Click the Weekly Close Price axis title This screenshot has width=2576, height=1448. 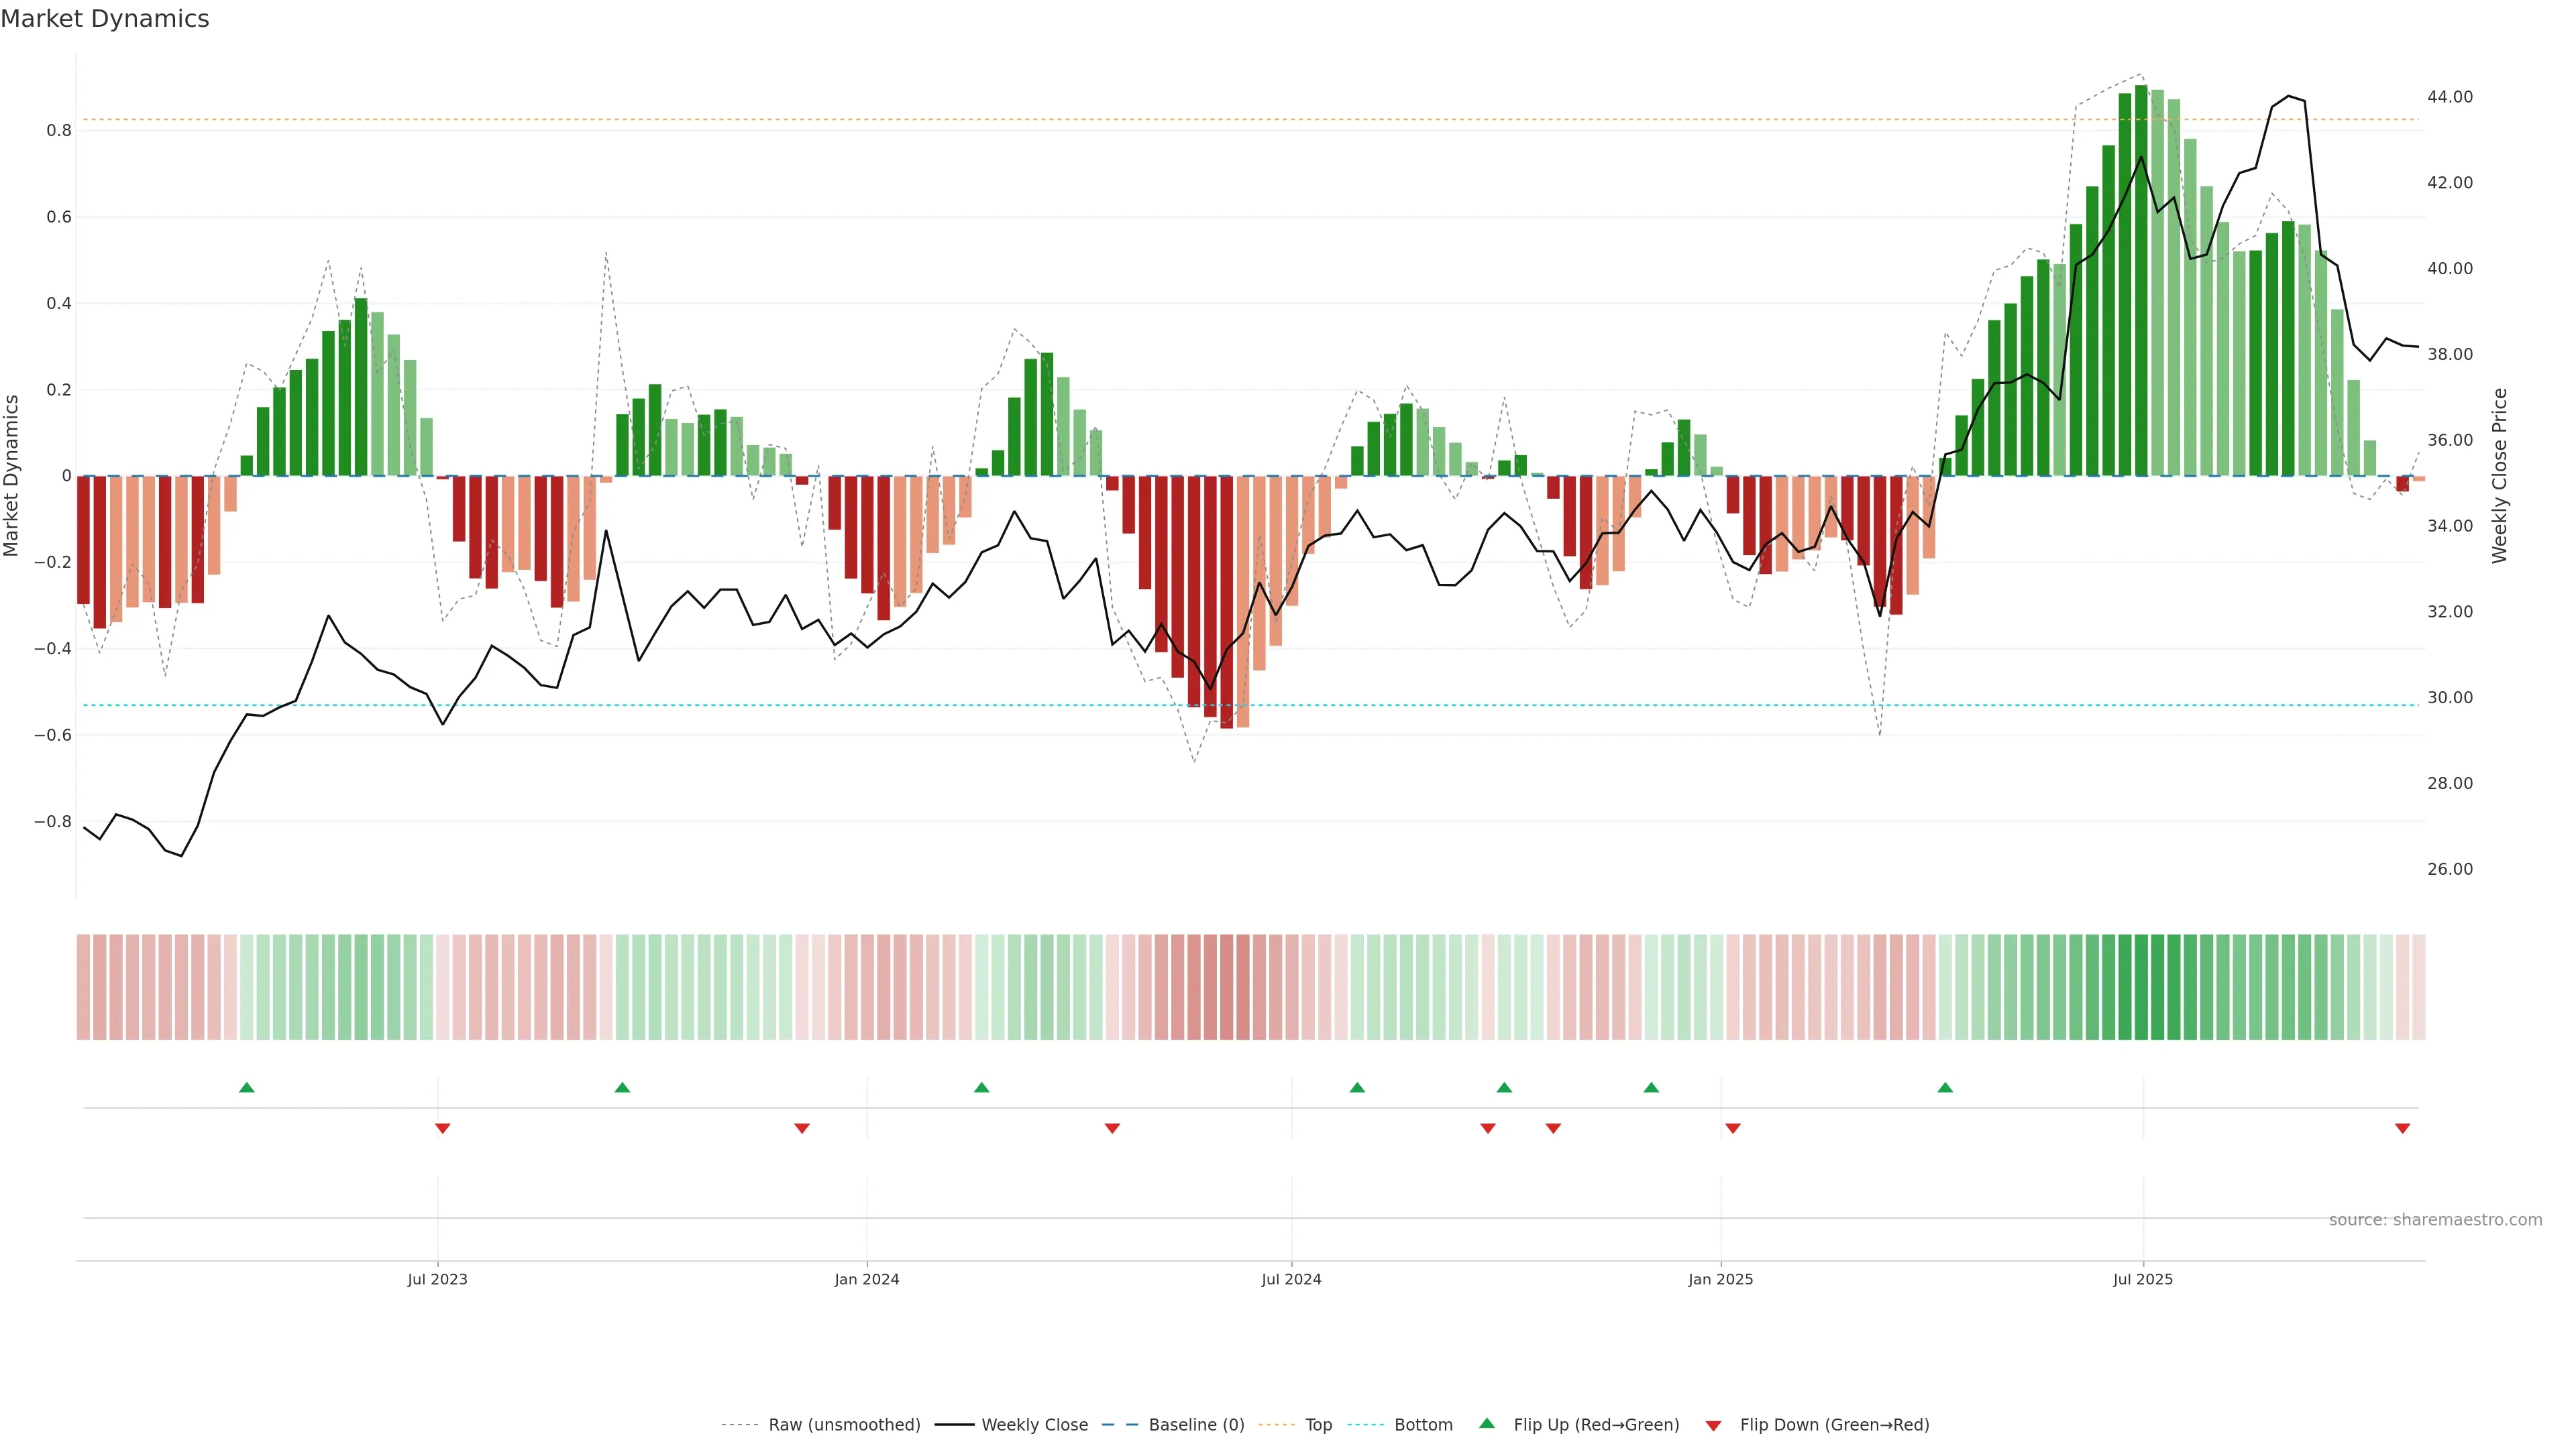(2499, 476)
